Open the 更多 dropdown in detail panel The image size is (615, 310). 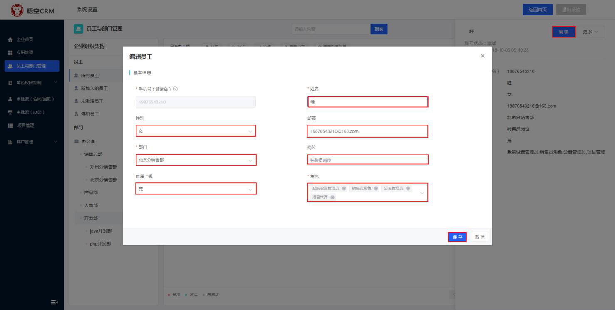pyautogui.click(x=590, y=32)
